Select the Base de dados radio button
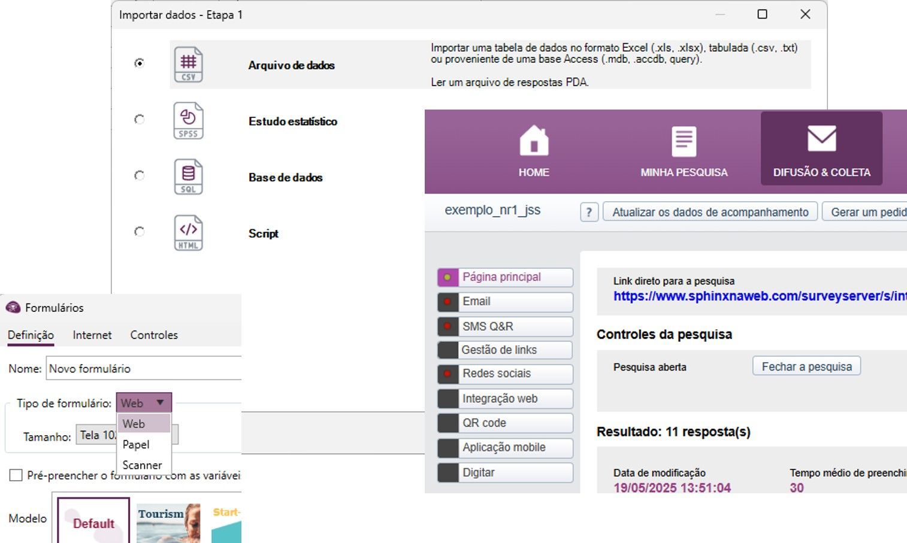Viewport: 907px width, 543px height. [140, 175]
